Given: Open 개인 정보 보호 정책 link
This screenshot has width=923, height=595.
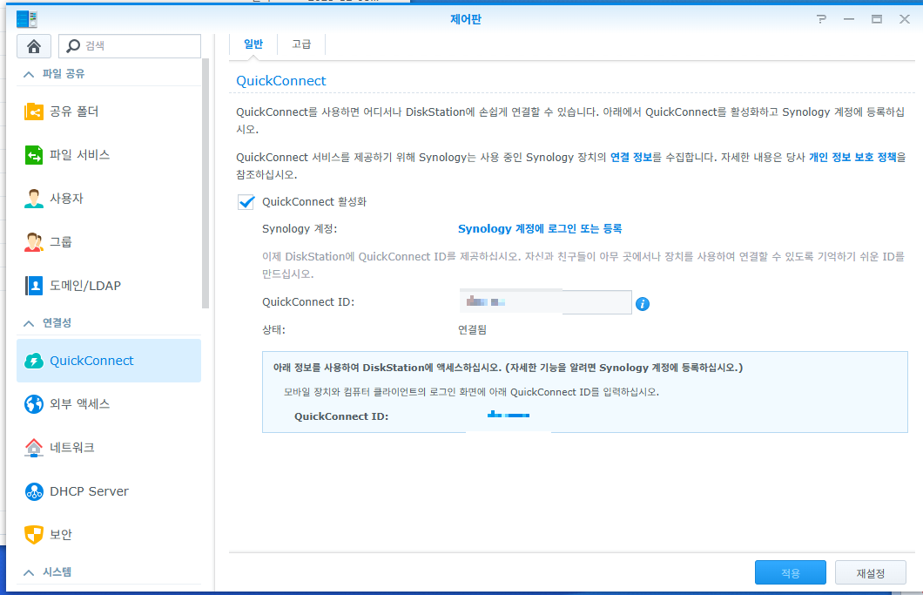Looking at the screenshot, I should point(852,158).
